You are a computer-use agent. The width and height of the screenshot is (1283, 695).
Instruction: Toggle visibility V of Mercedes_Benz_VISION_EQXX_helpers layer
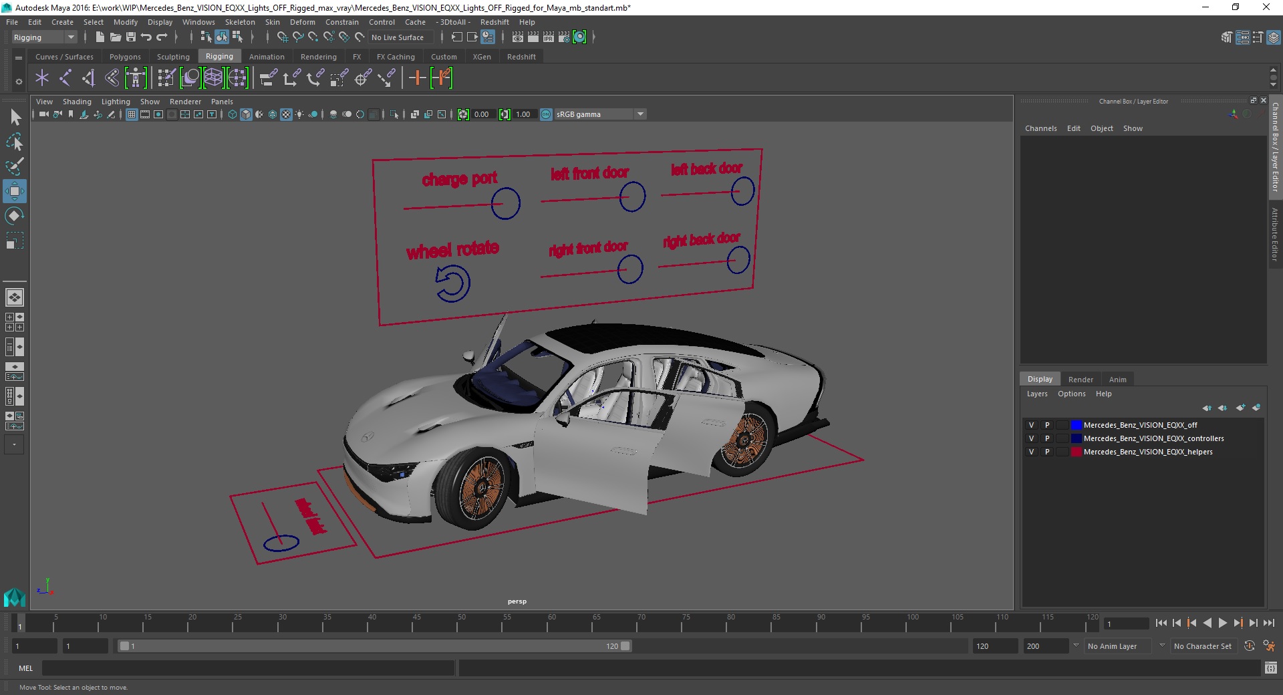click(1031, 452)
